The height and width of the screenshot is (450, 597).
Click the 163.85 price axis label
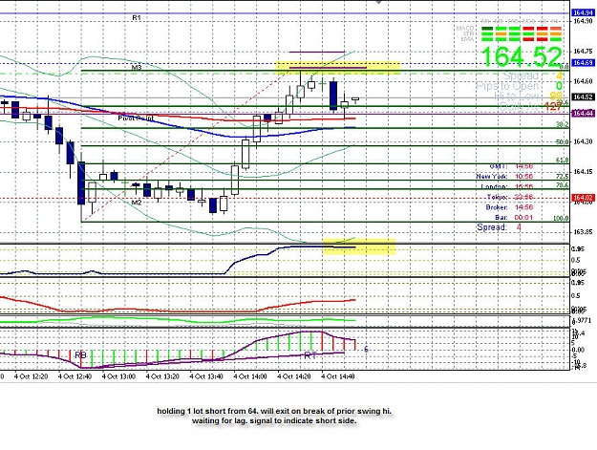[583, 232]
